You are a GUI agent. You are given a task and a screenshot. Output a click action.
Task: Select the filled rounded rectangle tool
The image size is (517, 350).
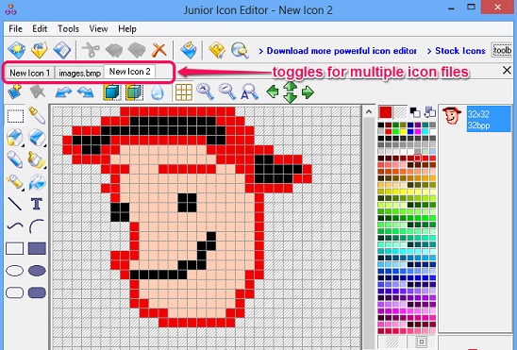click(x=37, y=292)
